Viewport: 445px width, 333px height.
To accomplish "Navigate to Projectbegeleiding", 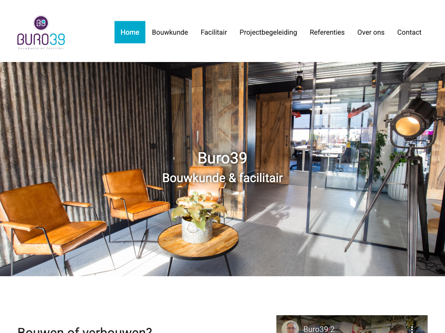I will tap(268, 32).
